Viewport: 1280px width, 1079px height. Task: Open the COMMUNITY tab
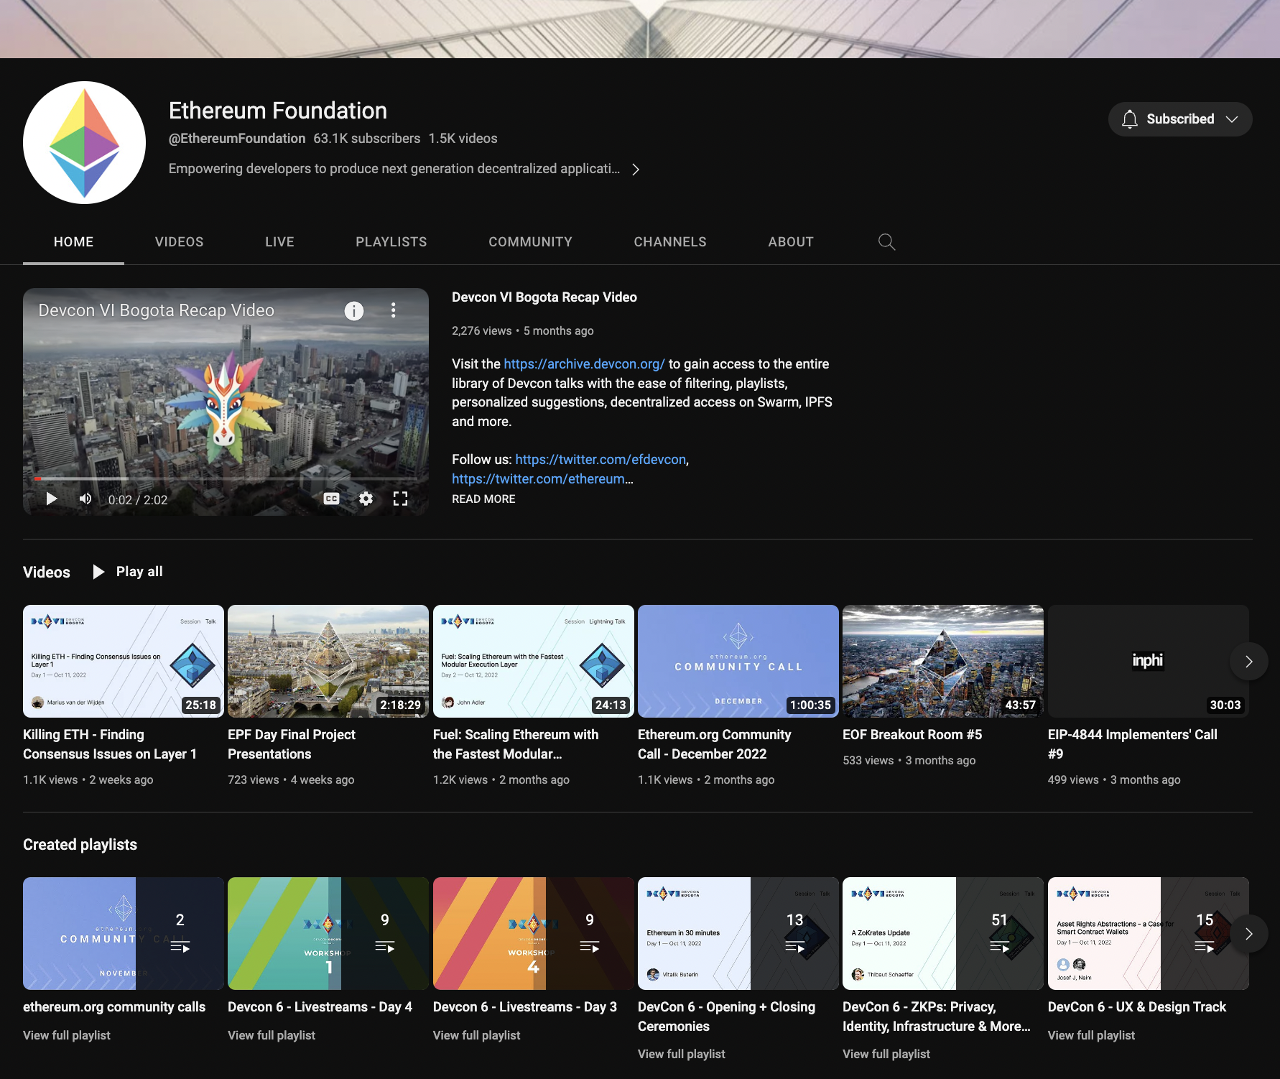pos(531,242)
